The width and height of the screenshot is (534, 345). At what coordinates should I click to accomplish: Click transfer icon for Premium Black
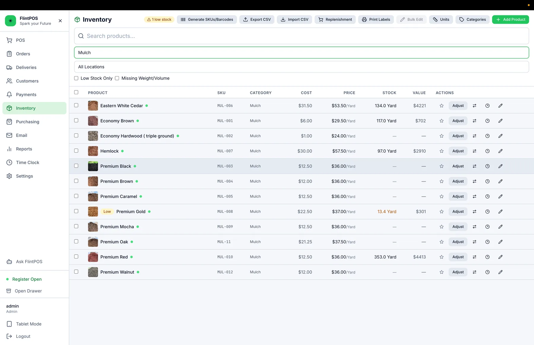click(474, 166)
